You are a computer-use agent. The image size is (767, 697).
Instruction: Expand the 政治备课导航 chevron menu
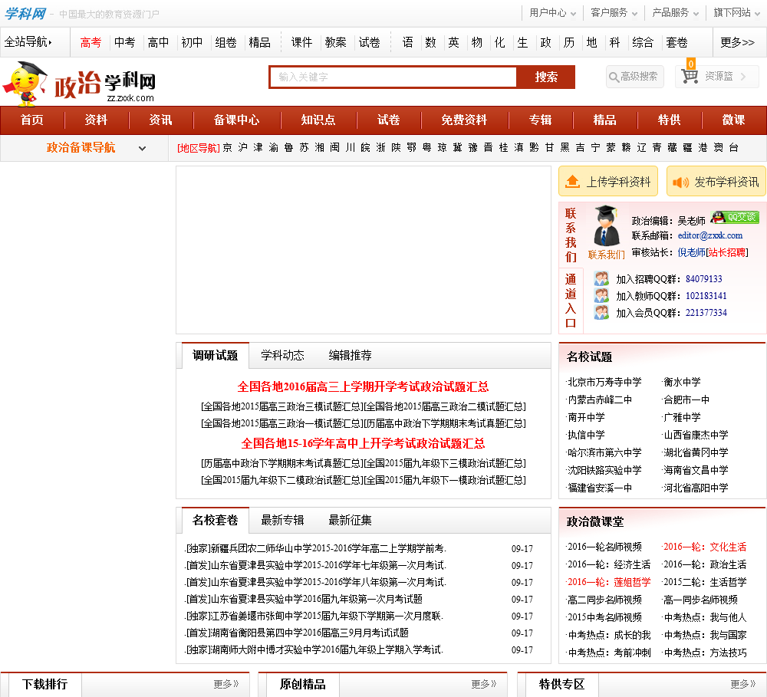142,148
